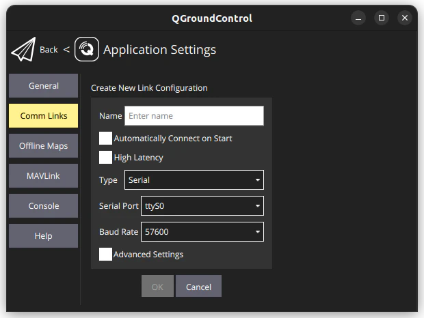Click the greyed-out OK button
424x318 pixels.
pyautogui.click(x=157, y=286)
